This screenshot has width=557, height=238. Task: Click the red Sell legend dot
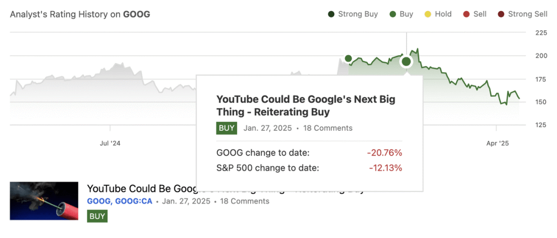pos(466,14)
